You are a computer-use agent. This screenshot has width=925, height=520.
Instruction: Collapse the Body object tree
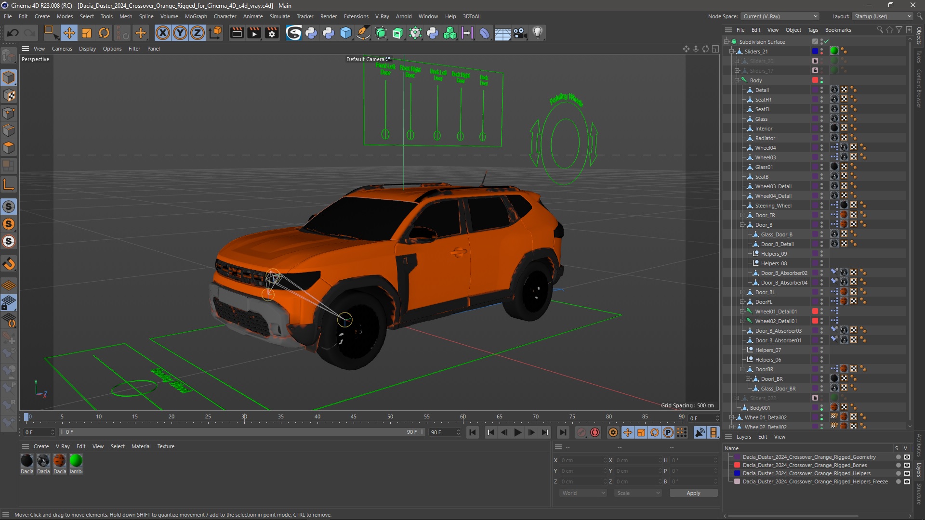(x=737, y=80)
